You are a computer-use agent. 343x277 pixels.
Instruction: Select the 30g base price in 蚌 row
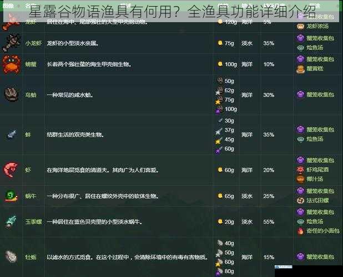click(x=229, y=121)
